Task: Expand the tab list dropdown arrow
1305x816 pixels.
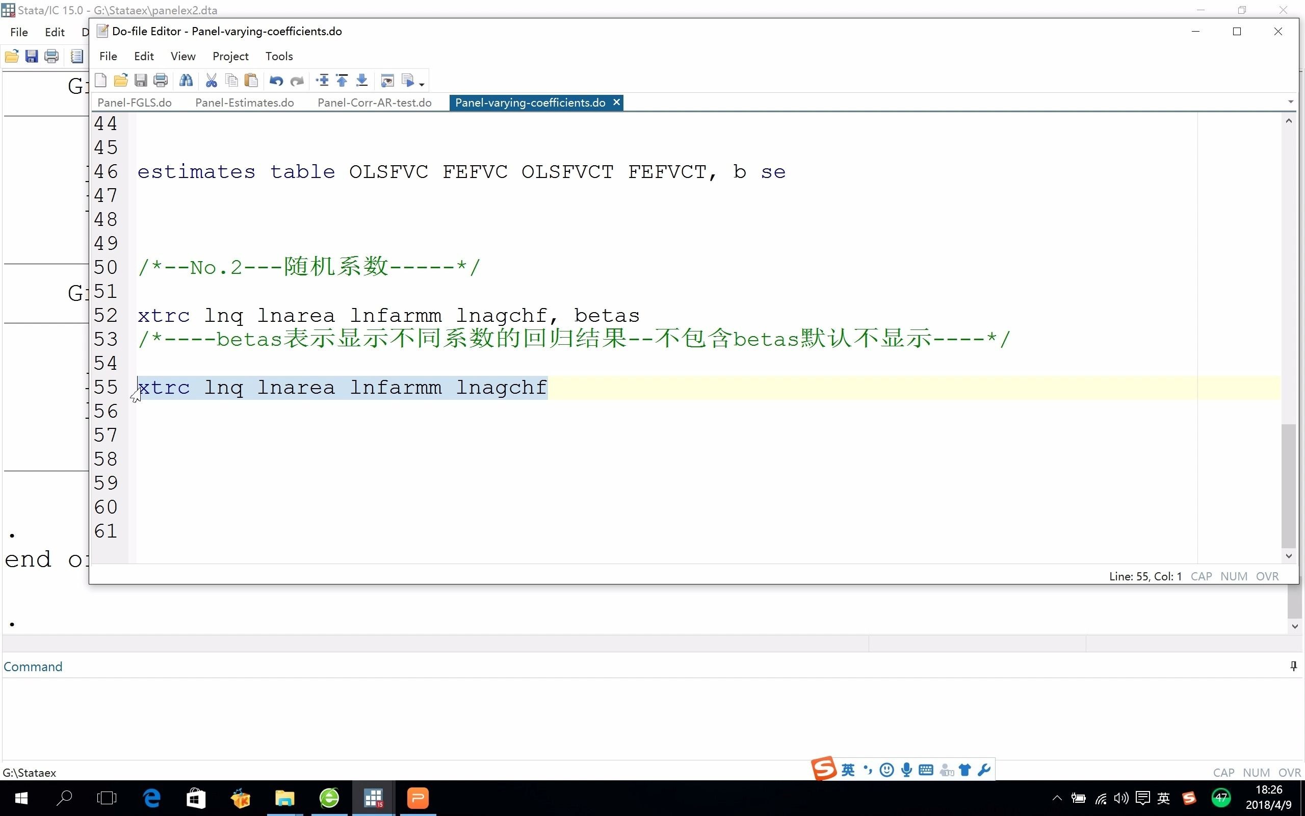Action: click(1290, 102)
